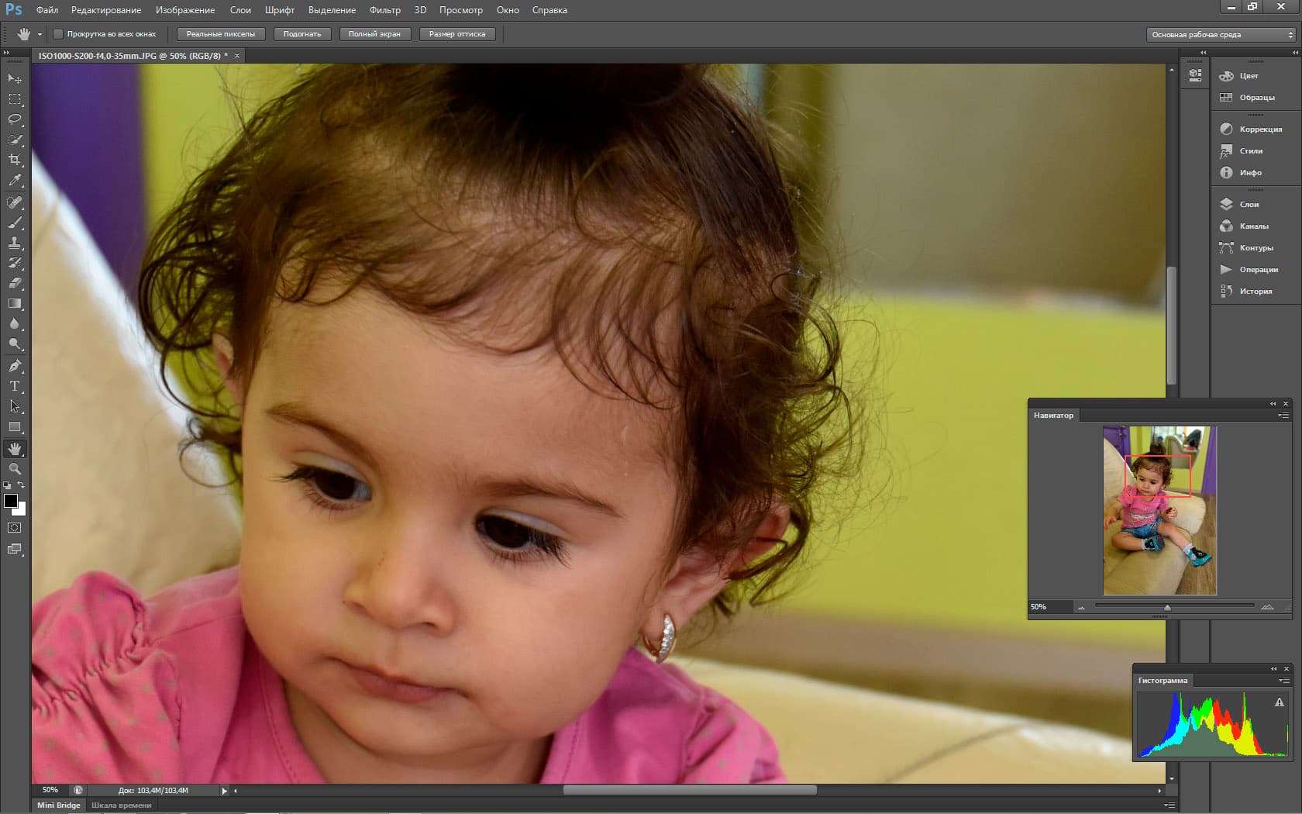
Task: Select the Eyedropper tool
Action: [x=15, y=180]
